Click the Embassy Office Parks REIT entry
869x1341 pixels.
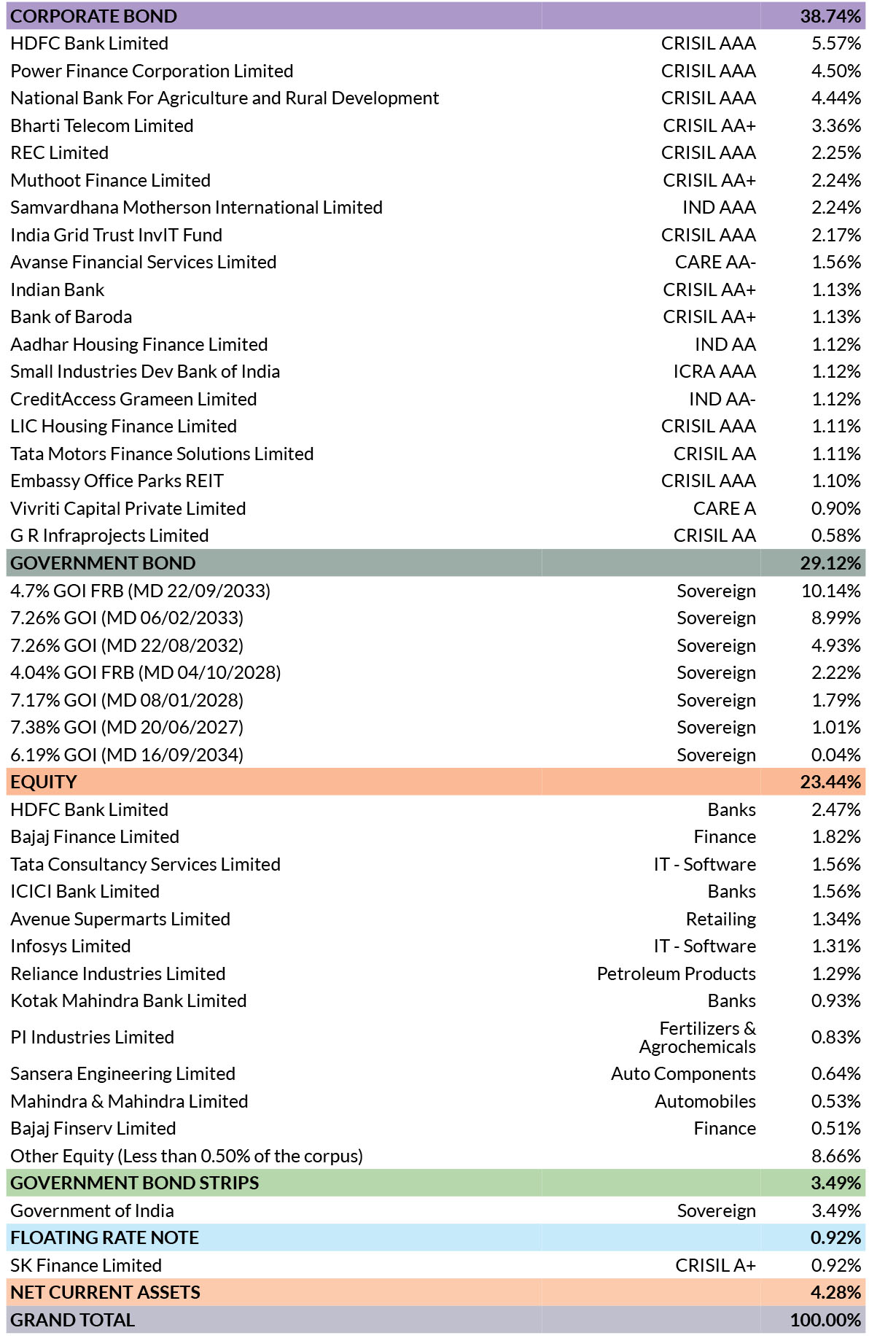click(117, 481)
